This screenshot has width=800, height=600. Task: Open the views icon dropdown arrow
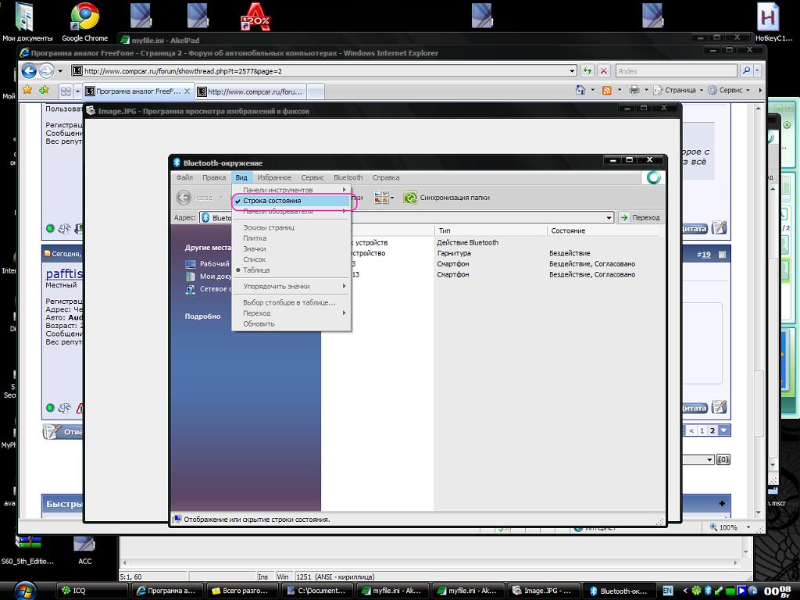click(x=392, y=198)
